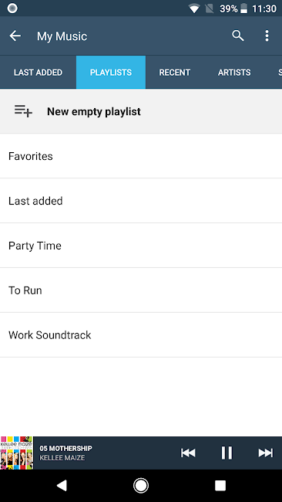This screenshot has width=282, height=502.
Task: Click the add-playlist icon with plus sign
Action: click(x=23, y=111)
